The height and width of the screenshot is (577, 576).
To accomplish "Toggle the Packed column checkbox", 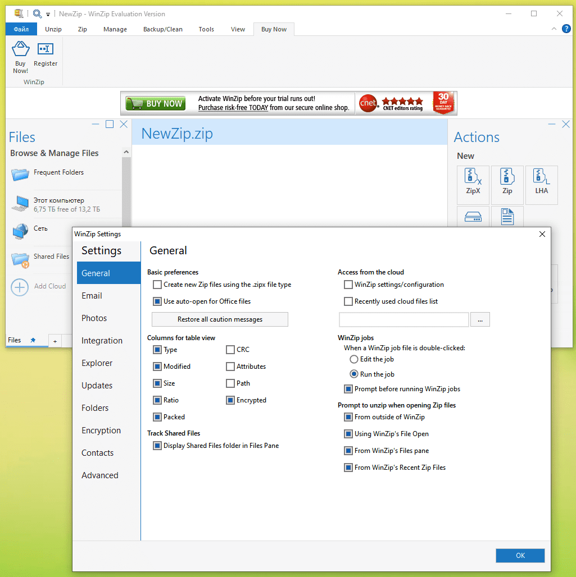I will 157,417.
